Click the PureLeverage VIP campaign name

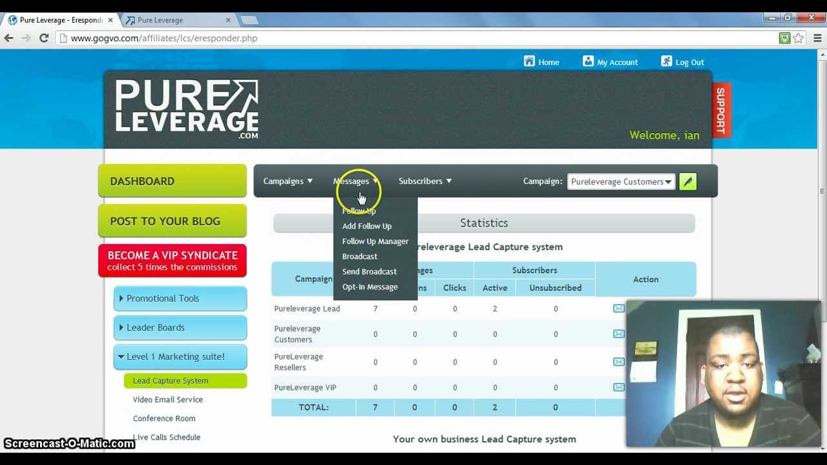(306, 387)
